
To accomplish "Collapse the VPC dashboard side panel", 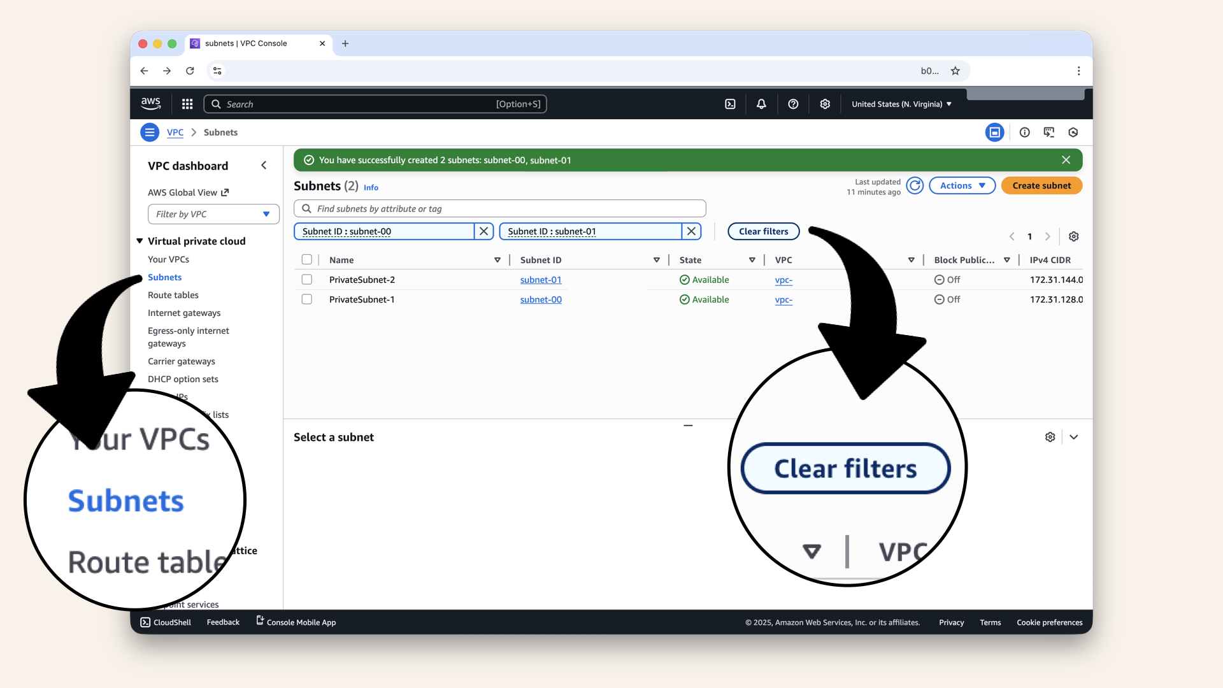I will click(x=264, y=165).
